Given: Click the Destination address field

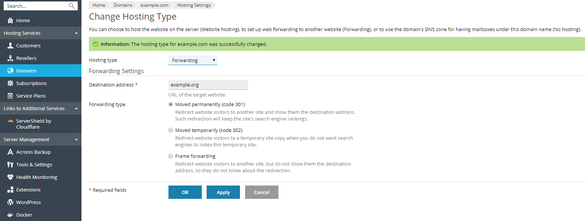Looking at the screenshot, I should pyautogui.click(x=208, y=85).
